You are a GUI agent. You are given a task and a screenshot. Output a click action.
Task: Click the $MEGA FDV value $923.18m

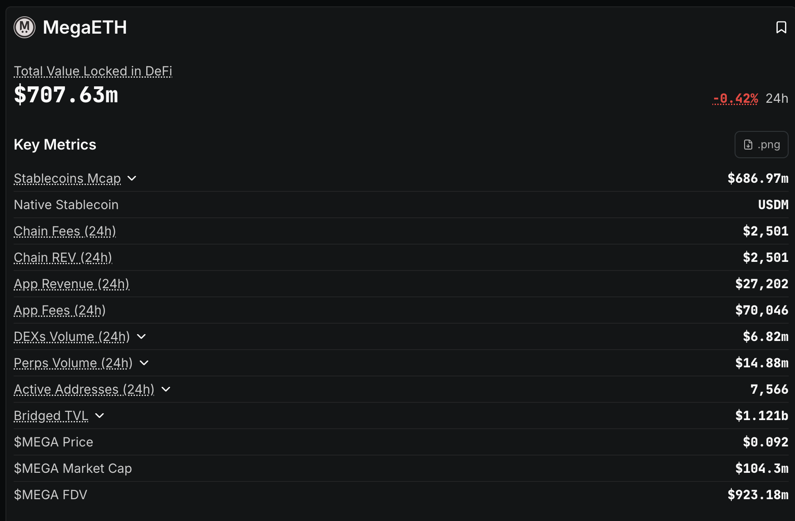758,495
